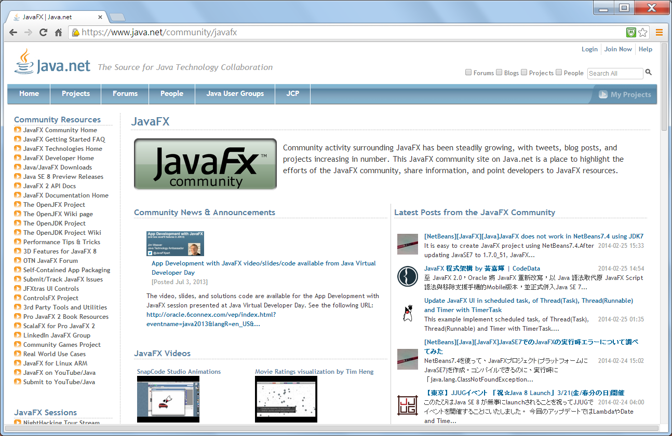Click the avatar next to the CodeData post
This screenshot has height=436, width=672.
[408, 276]
